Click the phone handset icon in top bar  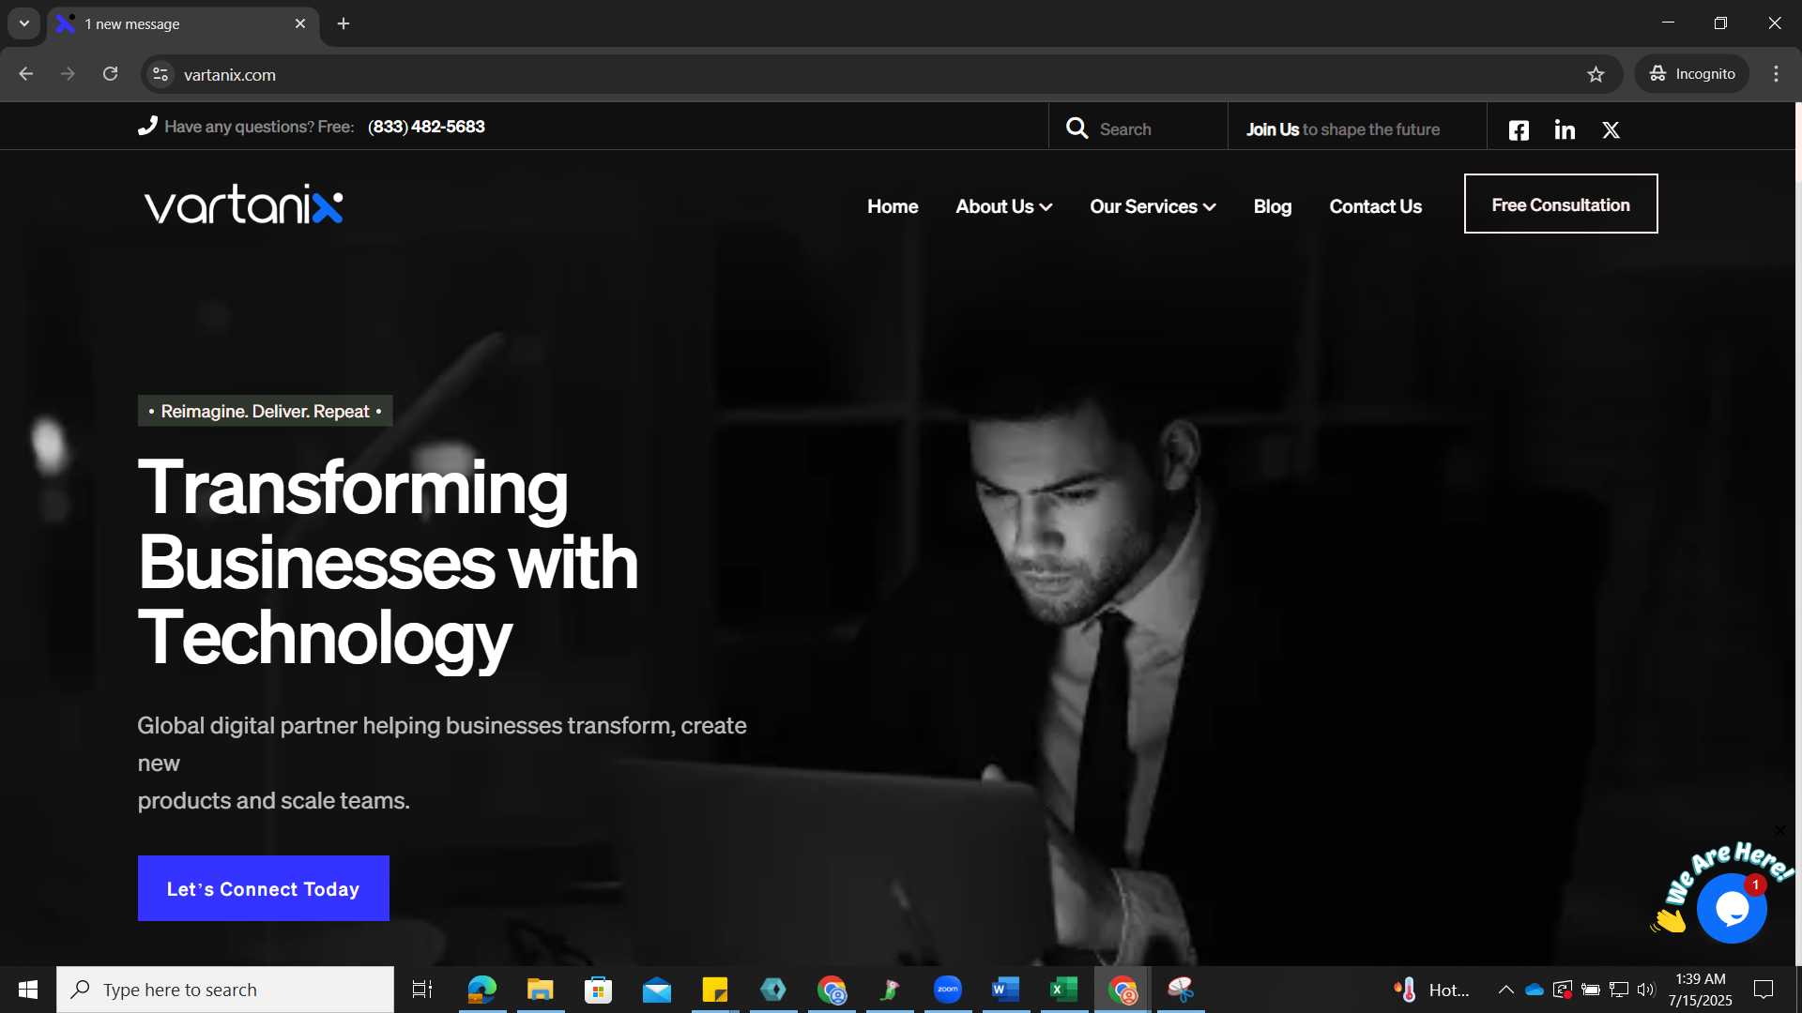147,126
